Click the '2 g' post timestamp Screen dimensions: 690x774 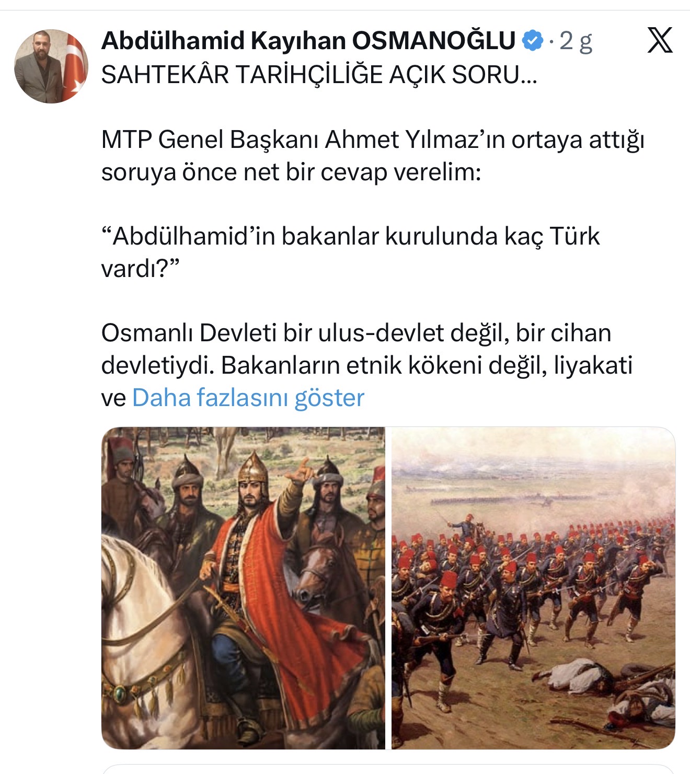pyautogui.click(x=576, y=41)
